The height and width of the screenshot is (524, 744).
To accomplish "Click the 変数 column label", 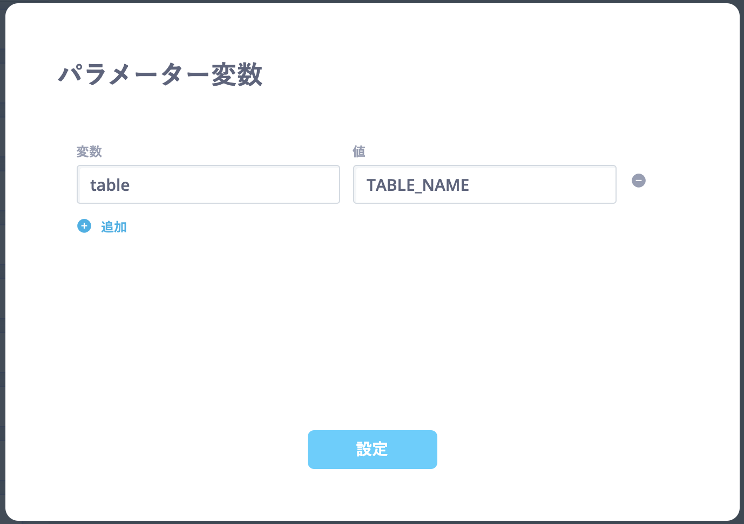I will [89, 151].
